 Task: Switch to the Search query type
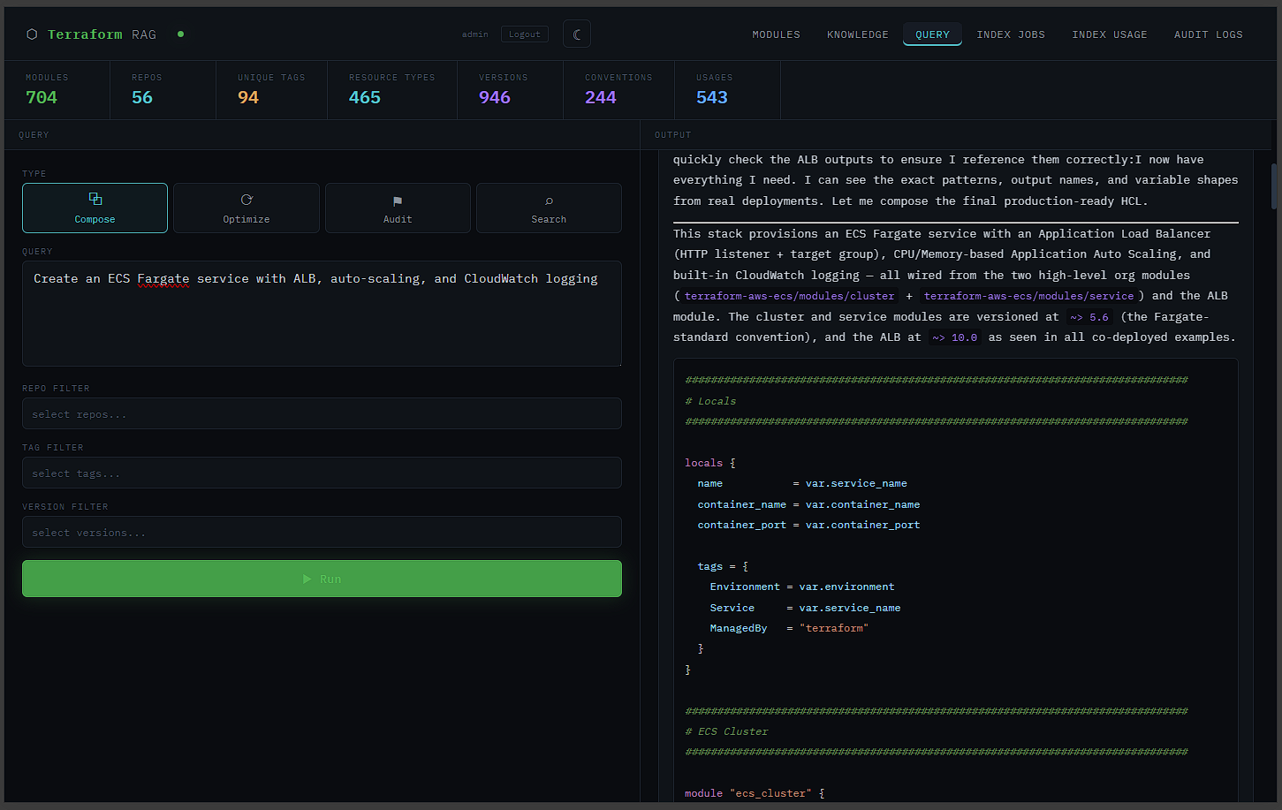pos(549,208)
